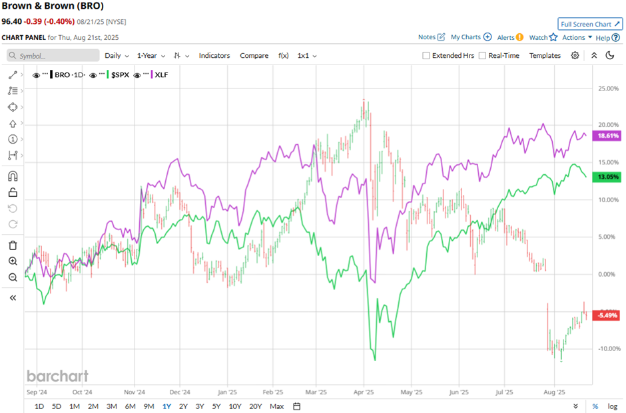Hide the XLF series with eye icon
Image resolution: width=626 pixels, height=413 pixels.
pos(137,75)
